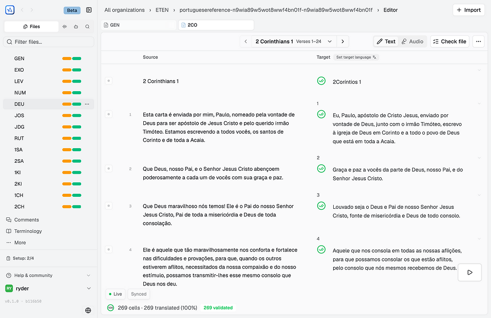Open the GEN file in sidebar list
This screenshot has height=318, width=491.
[49, 59]
